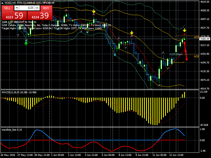211x158 pixels.
Task: Click price axis label 4437.70
Action: point(205,28)
